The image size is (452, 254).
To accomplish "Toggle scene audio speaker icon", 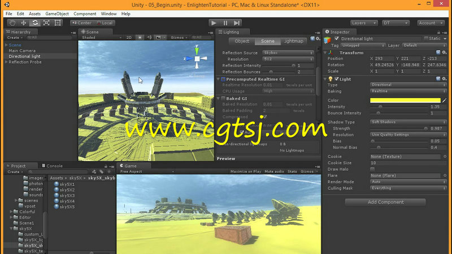I will click(x=149, y=37).
